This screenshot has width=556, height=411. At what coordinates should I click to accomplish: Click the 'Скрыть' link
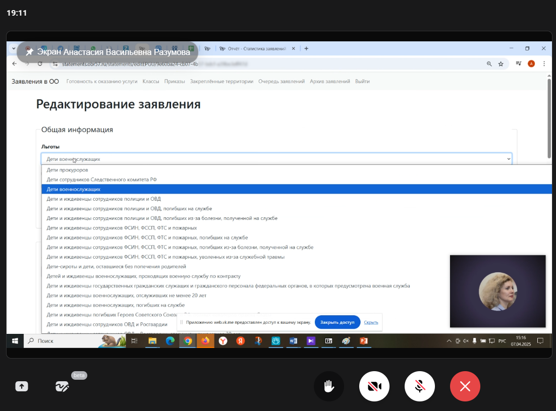[371, 322]
